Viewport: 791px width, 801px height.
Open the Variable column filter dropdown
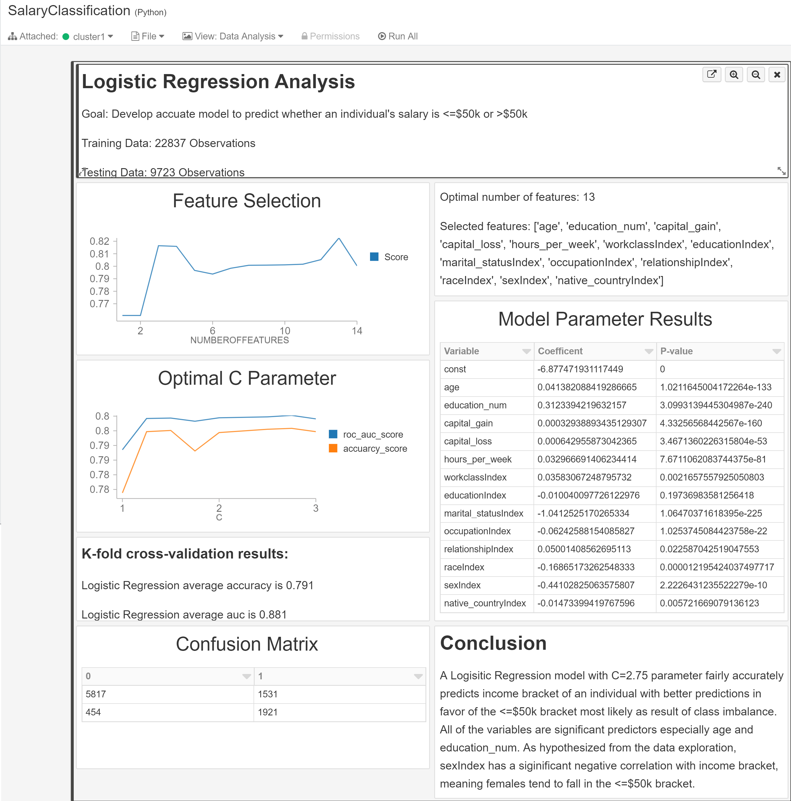pyautogui.click(x=526, y=351)
